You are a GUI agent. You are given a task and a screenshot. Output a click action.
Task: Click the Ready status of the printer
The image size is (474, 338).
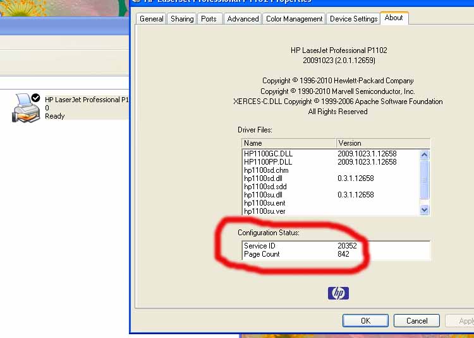click(x=55, y=116)
